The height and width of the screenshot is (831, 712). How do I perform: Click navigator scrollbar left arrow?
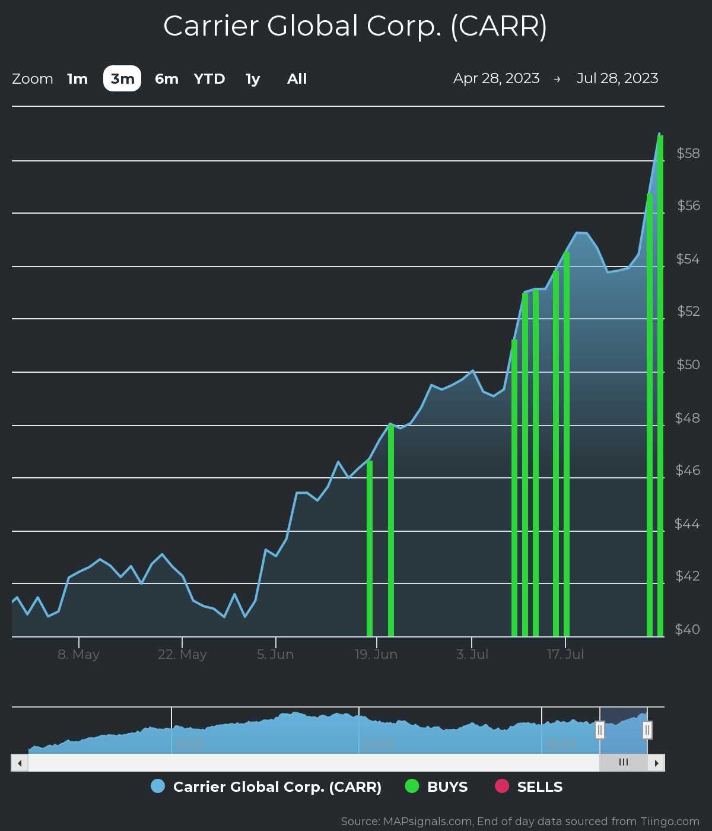tap(20, 763)
